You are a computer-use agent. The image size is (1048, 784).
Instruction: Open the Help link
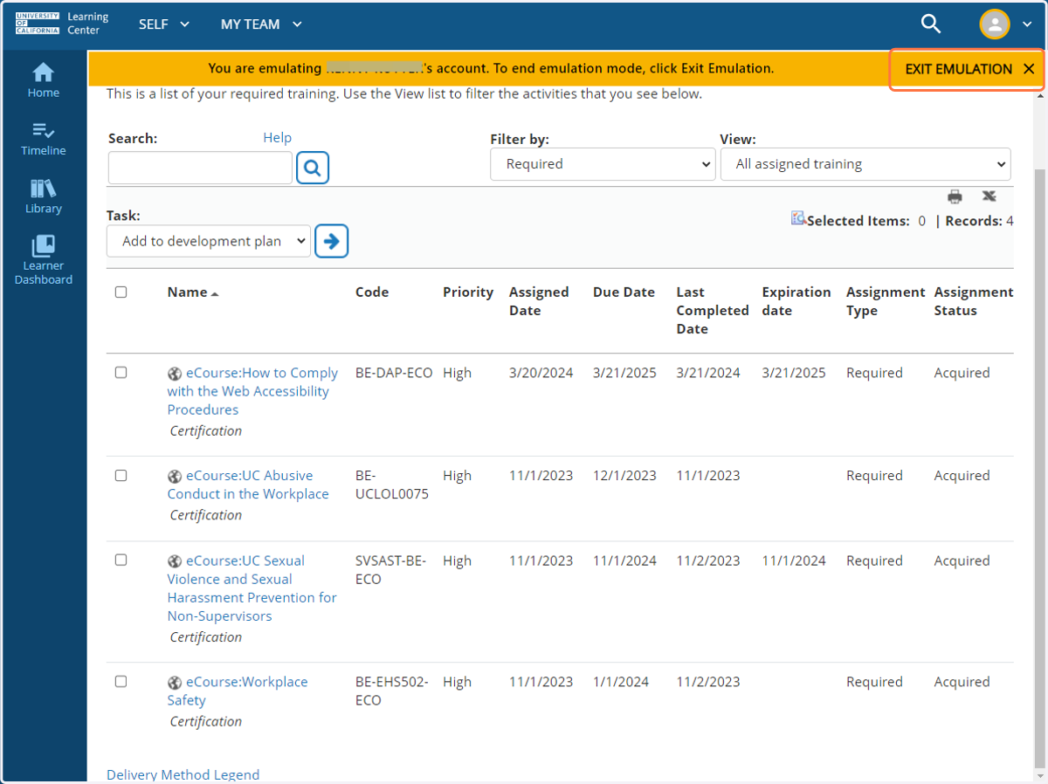pos(277,138)
